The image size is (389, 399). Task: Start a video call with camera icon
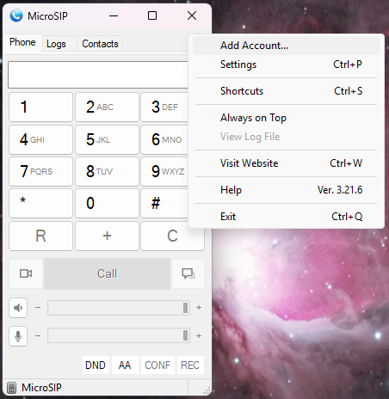tap(26, 273)
